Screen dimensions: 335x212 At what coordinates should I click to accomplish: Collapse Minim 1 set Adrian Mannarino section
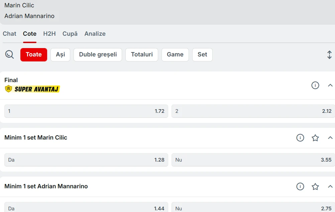[330, 187]
